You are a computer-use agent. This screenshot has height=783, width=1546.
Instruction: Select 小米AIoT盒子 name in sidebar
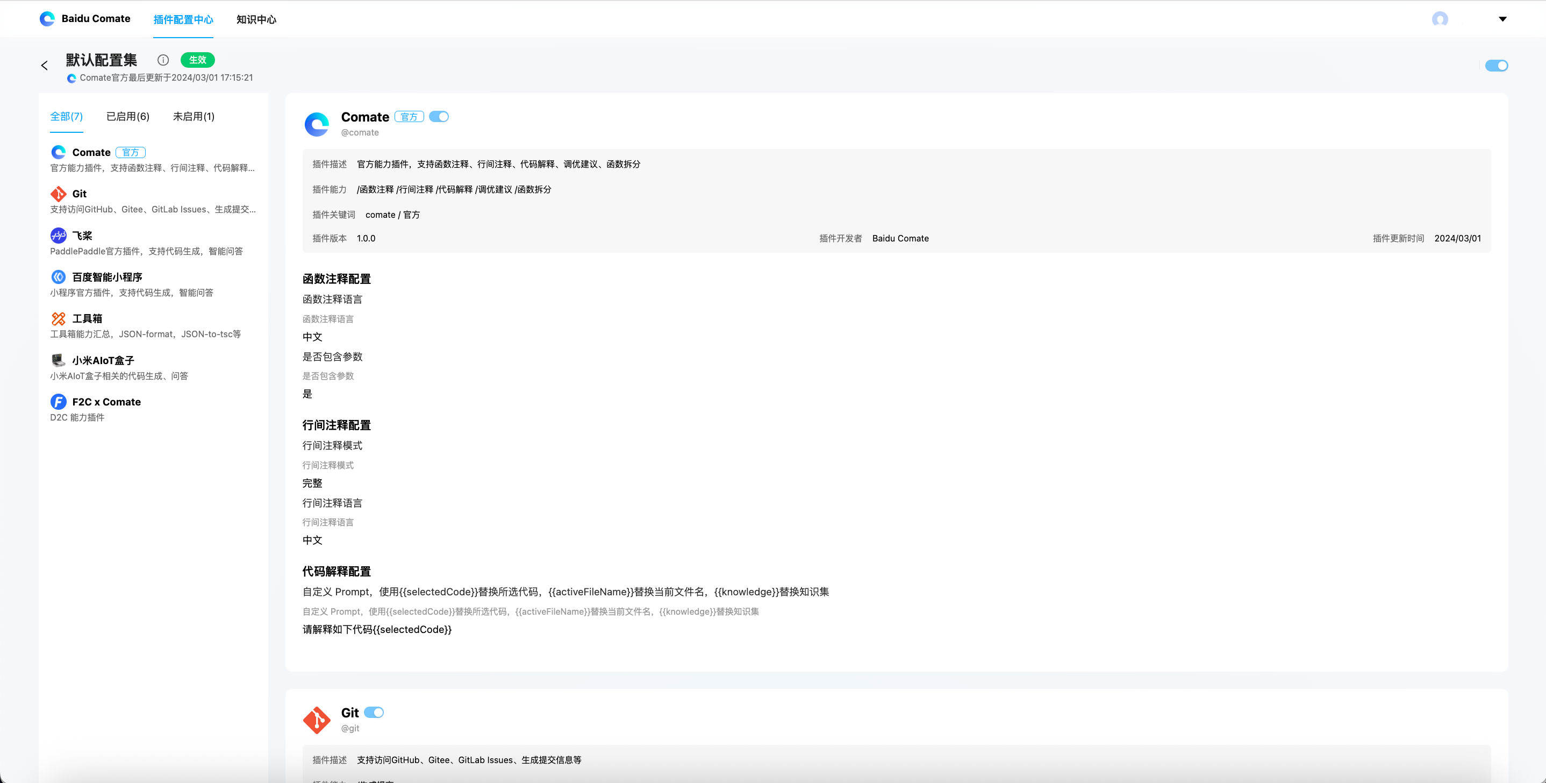(x=103, y=360)
